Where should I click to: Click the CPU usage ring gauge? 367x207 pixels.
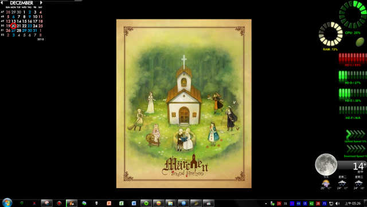[x=354, y=14]
